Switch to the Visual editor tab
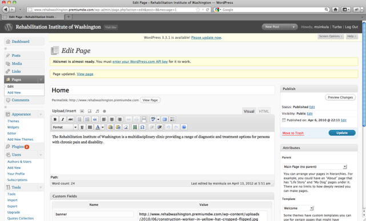 [x=249, y=111]
